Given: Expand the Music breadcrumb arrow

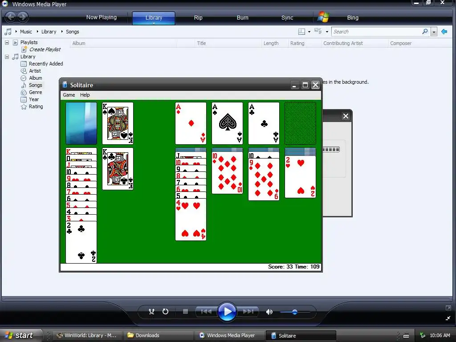Looking at the screenshot, I should pyautogui.click(x=16, y=32).
